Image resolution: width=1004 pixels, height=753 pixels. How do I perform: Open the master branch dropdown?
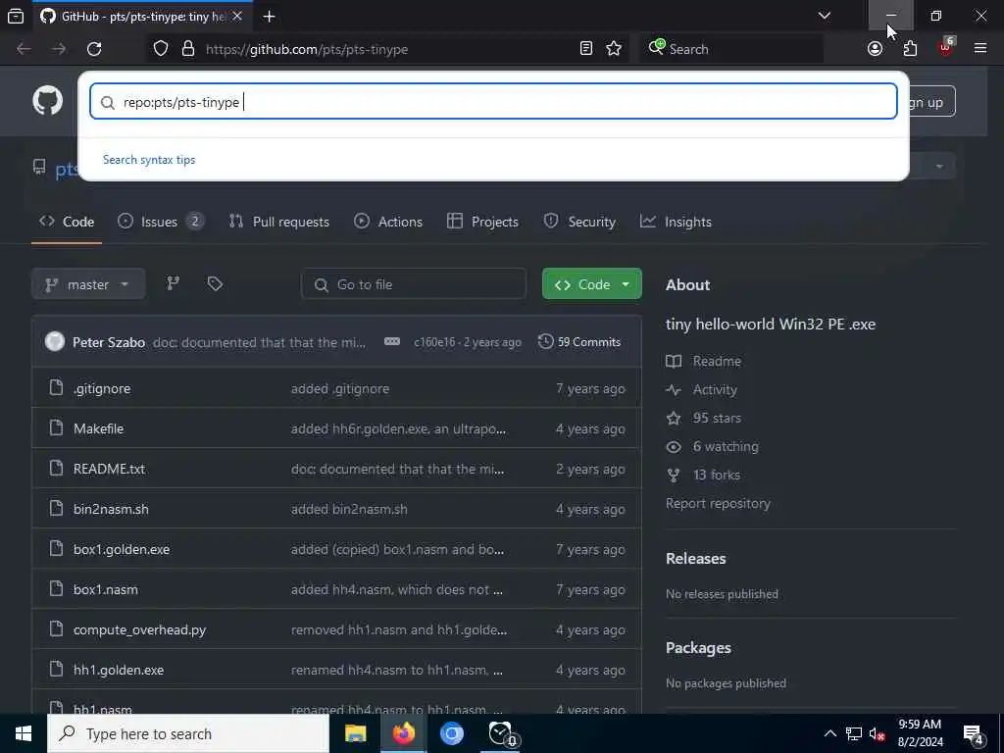[88, 284]
